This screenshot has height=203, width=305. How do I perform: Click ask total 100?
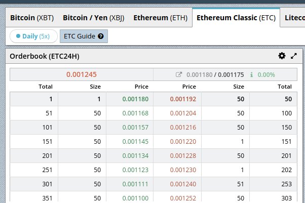click(287, 113)
